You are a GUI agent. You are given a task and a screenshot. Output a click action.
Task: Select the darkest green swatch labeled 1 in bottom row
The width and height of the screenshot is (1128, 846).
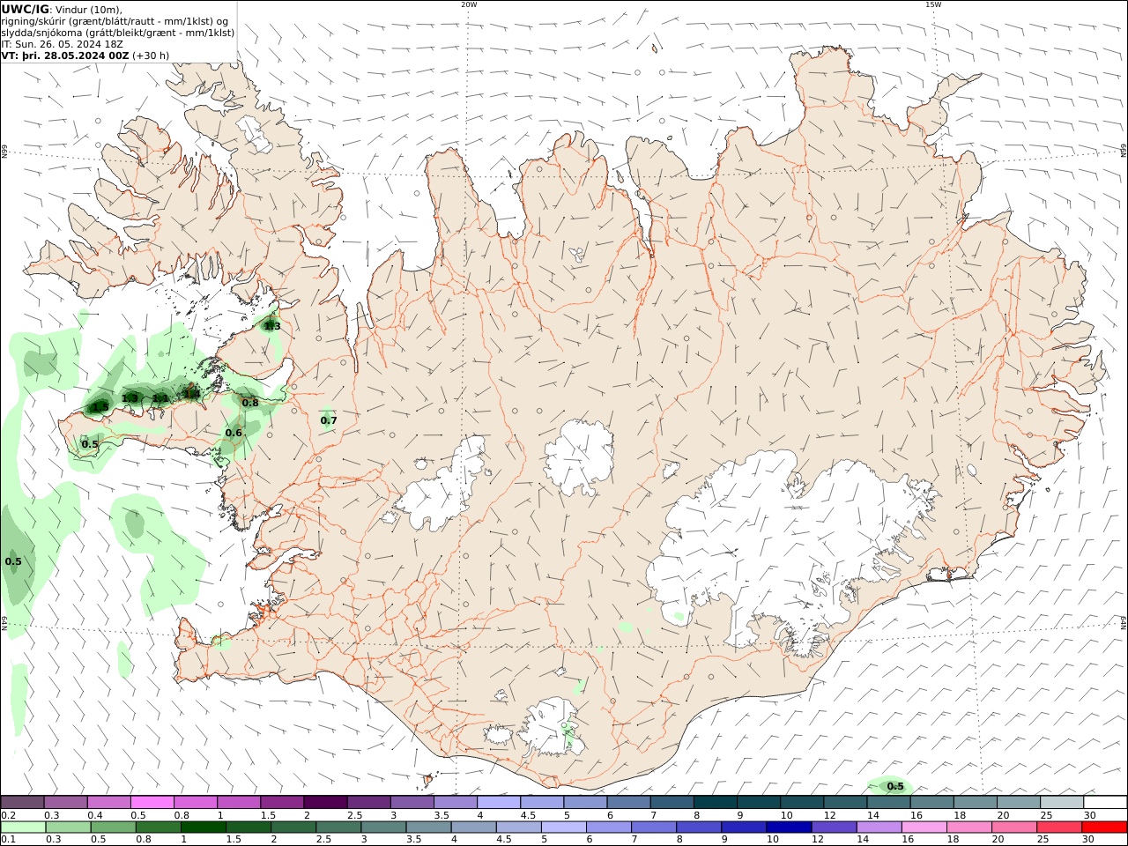pyautogui.click(x=203, y=827)
